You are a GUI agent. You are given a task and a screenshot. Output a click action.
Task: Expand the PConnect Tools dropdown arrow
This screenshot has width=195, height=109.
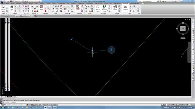click(108, 11)
